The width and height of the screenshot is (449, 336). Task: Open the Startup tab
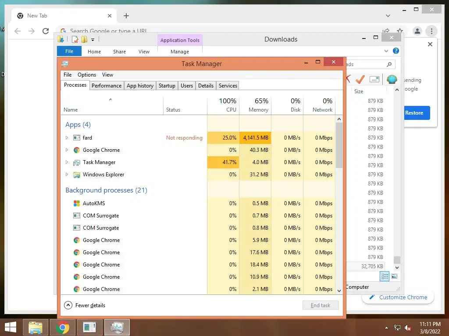pos(167,86)
